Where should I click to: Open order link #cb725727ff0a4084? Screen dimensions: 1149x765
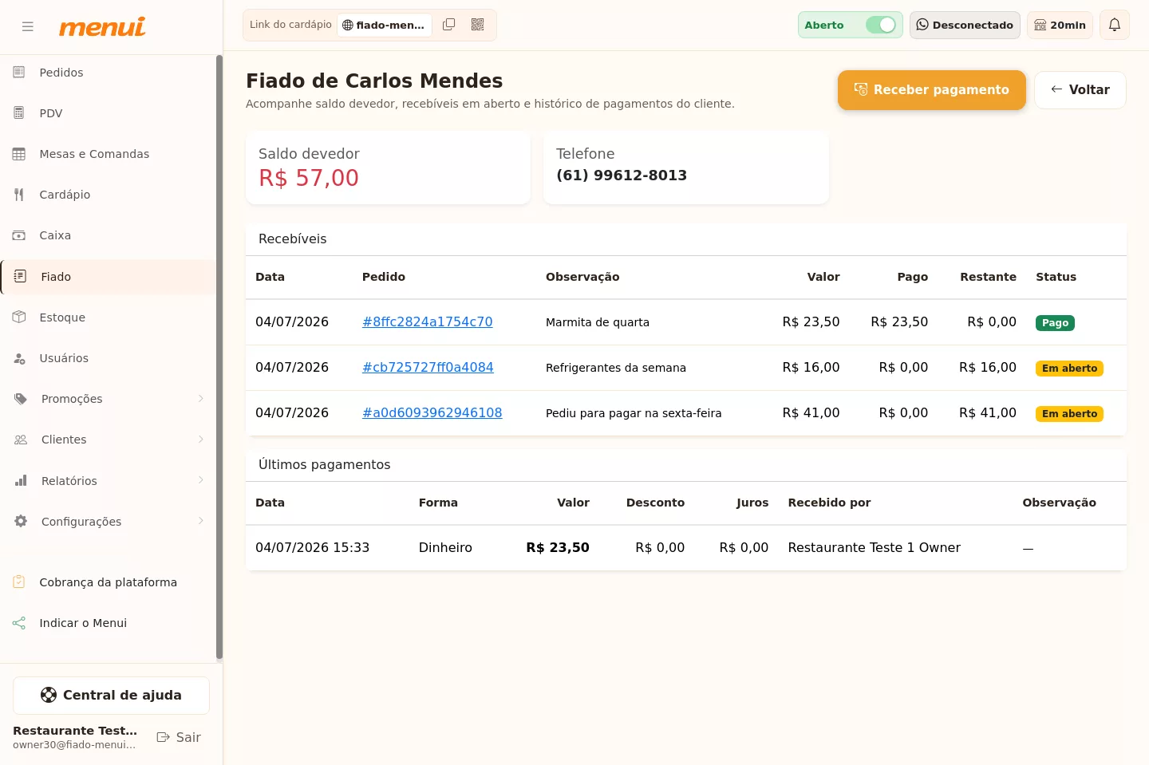pos(428,367)
